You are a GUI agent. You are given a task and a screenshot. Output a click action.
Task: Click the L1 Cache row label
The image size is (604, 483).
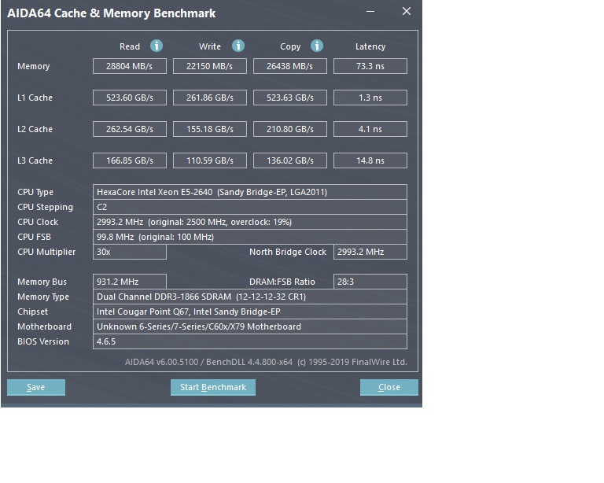coord(35,98)
